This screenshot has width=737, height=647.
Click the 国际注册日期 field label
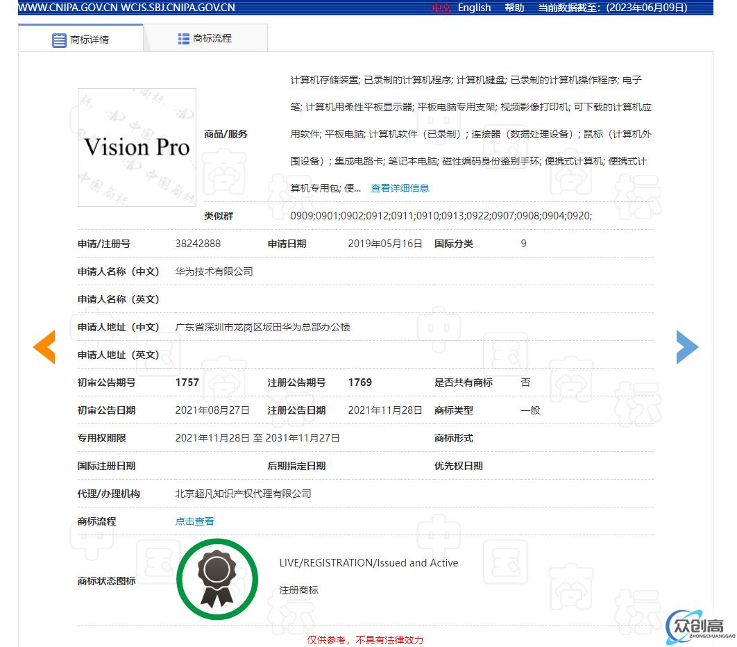107,466
